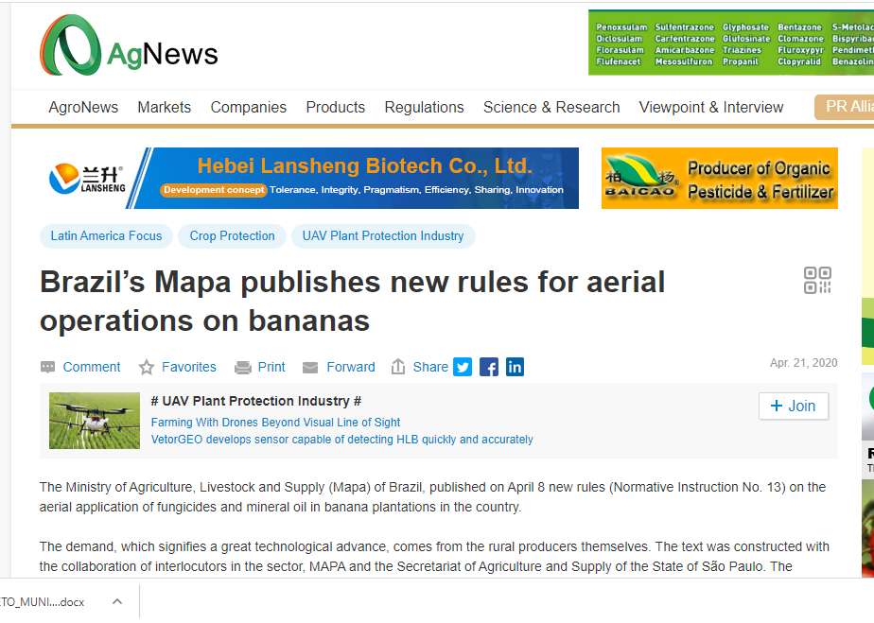This screenshot has height=623, width=874.
Task: Open the Regulations menu item
Action: [424, 107]
